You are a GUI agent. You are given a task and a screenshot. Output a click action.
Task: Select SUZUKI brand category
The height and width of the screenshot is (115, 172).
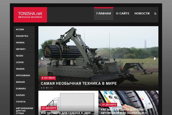pos(24,95)
